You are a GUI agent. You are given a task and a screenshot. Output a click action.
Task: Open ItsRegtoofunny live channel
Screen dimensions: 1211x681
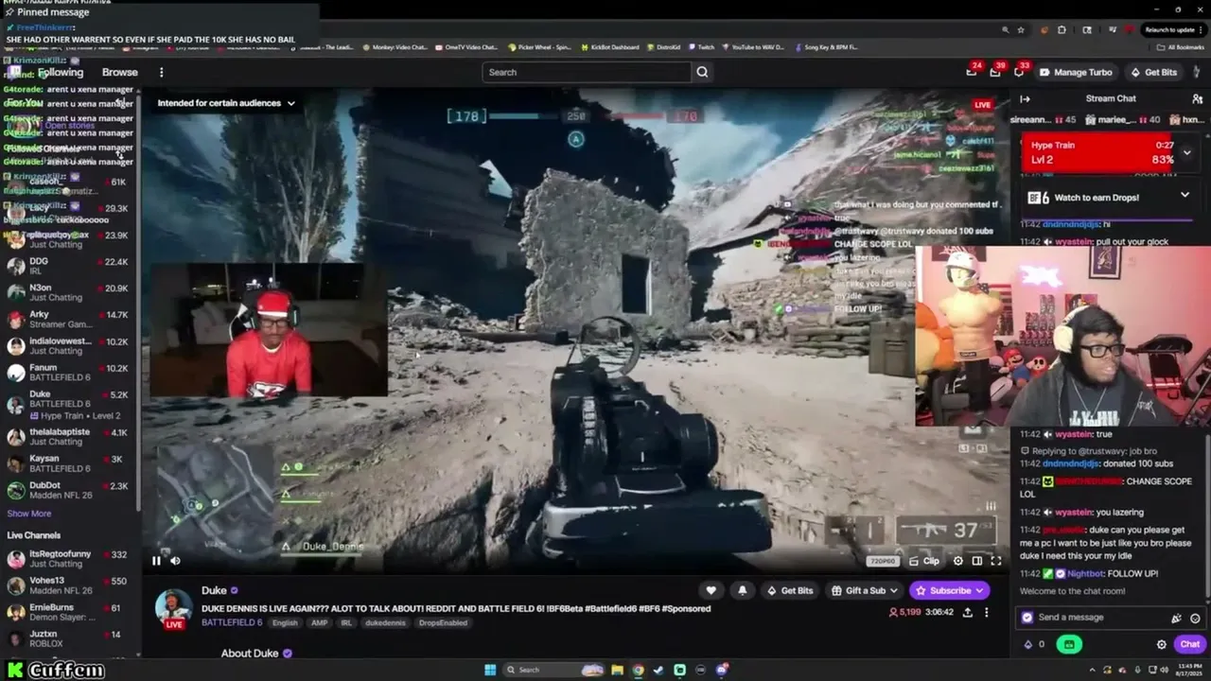(70, 559)
